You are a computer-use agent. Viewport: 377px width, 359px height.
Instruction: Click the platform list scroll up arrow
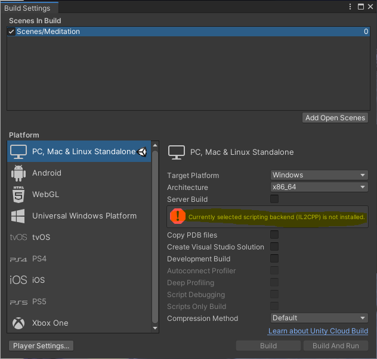[155, 145]
